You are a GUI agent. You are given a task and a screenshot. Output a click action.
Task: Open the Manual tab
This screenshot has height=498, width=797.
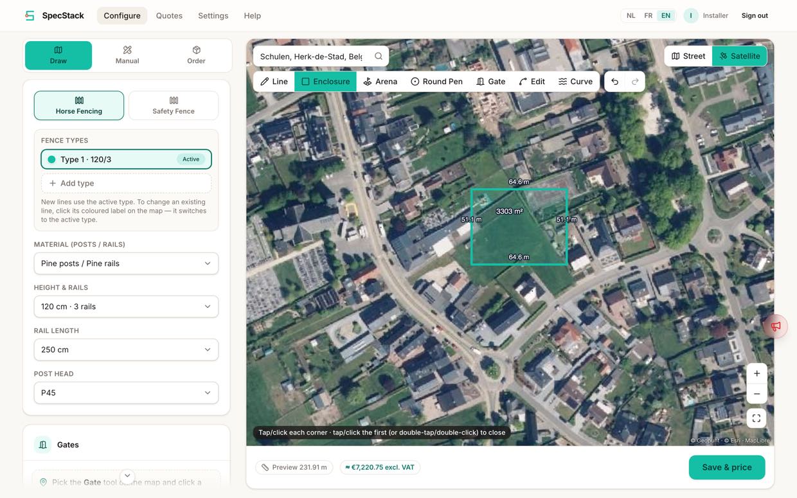point(127,55)
